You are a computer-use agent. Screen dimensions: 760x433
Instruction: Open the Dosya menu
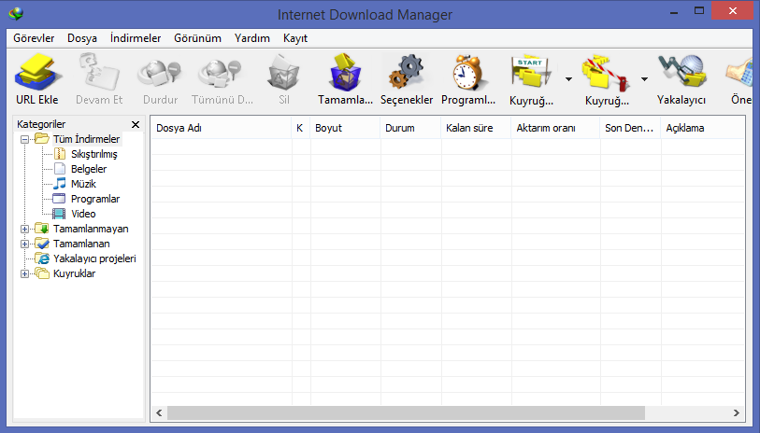(82, 38)
